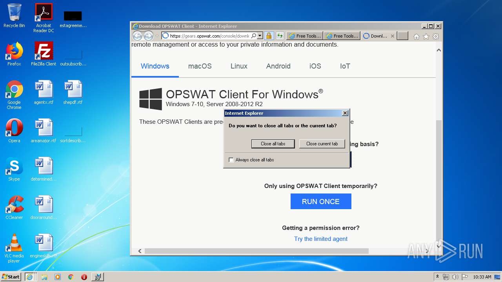This screenshot has height=282, width=502.
Task: Choose Close current tab in the dialog
Action: coord(322,144)
